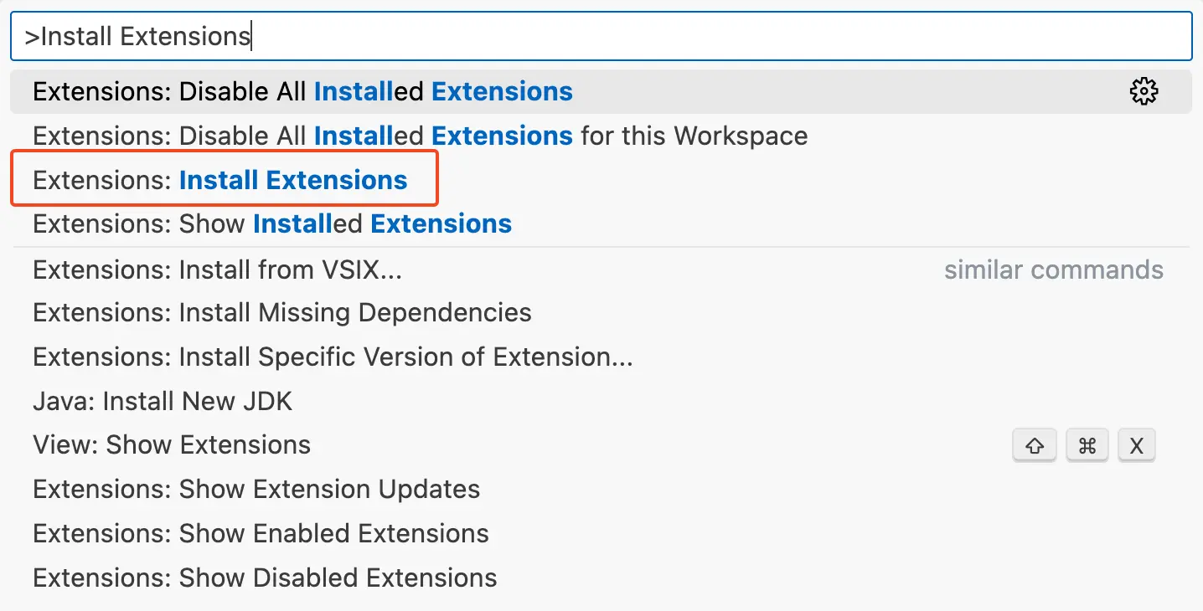Run Extensions: Install Missing Dependencies
Screen dimensions: 1203x611
tap(282, 313)
